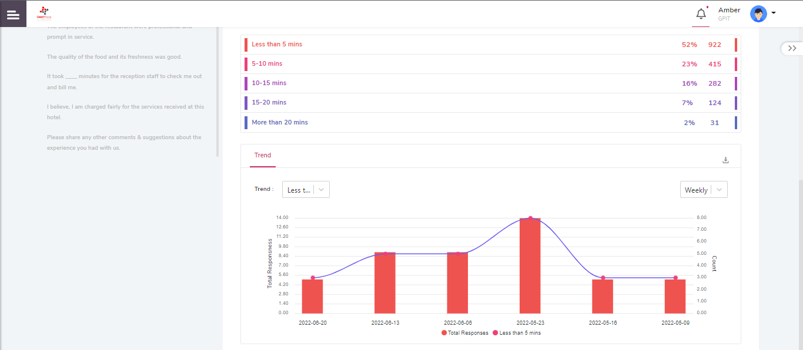
Task: Click the count 282 value
Action: 714,83
